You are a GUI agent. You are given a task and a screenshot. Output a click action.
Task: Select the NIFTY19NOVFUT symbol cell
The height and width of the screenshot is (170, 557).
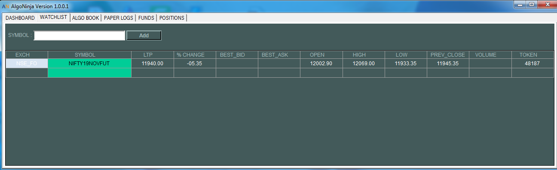click(x=89, y=64)
